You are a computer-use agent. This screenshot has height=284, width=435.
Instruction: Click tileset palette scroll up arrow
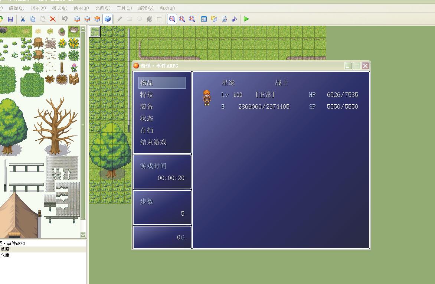[83, 29]
